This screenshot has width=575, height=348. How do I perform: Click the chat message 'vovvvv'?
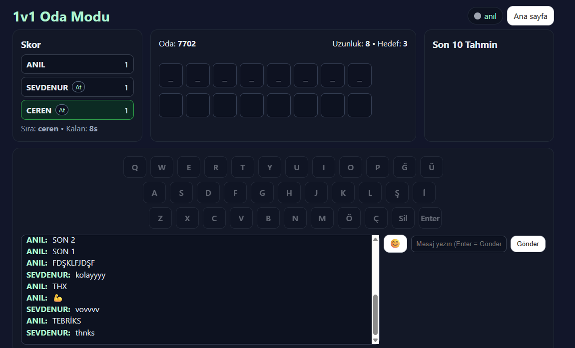tap(87, 310)
